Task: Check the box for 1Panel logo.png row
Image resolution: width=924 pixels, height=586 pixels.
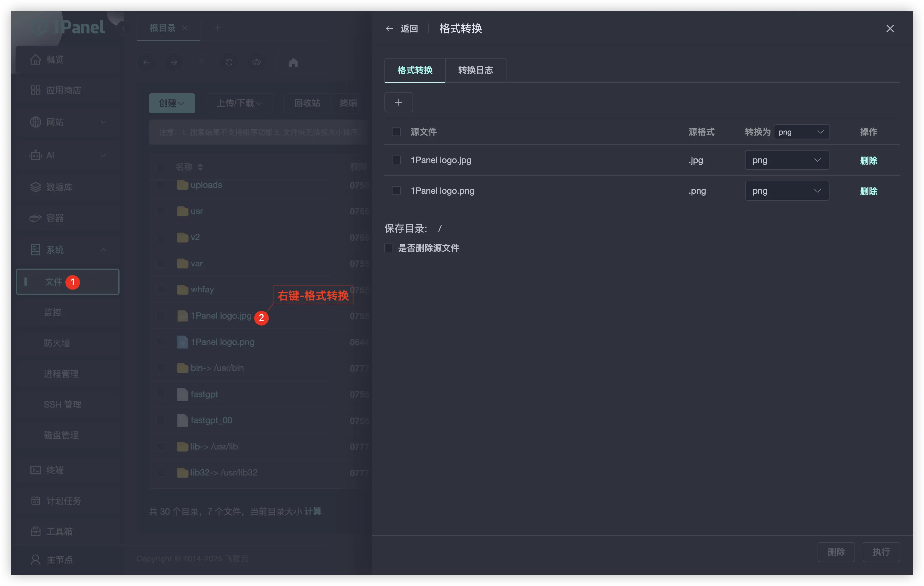Action: [x=396, y=191]
